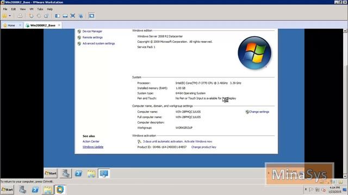Click the guest VM Start button
Screen dimensions: 348x195
pyautogui.click(x=51, y=173)
